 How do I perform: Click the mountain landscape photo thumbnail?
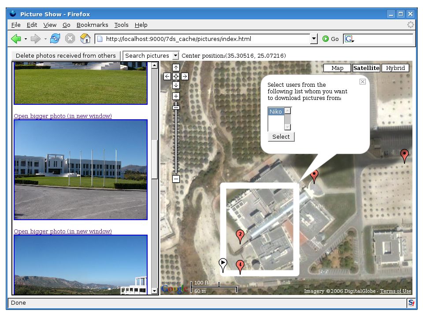81,265
